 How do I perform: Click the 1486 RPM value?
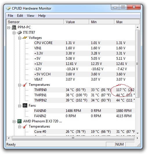pyautogui.click(x=73, y=111)
